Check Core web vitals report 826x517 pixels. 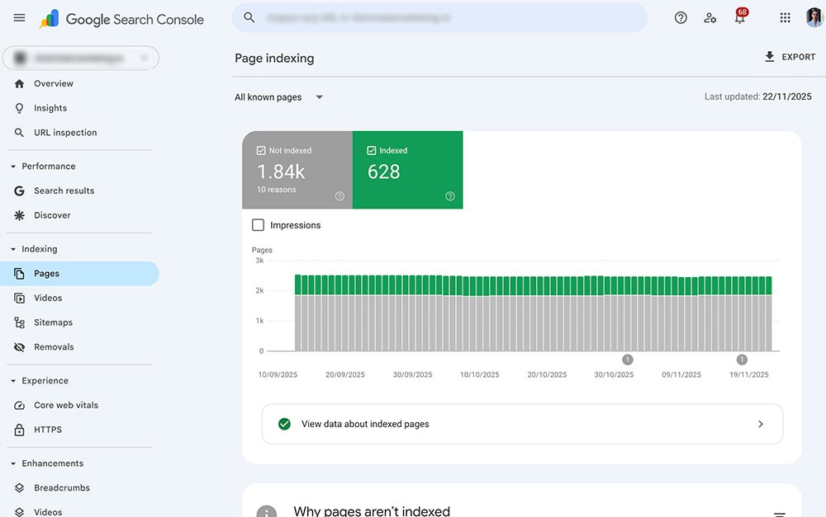click(x=66, y=405)
